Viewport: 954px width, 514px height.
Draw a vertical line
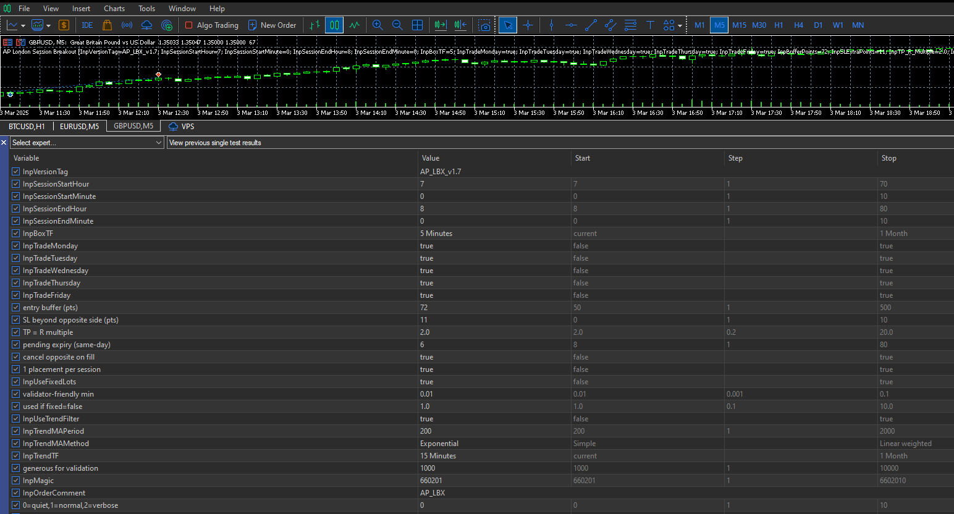click(551, 25)
